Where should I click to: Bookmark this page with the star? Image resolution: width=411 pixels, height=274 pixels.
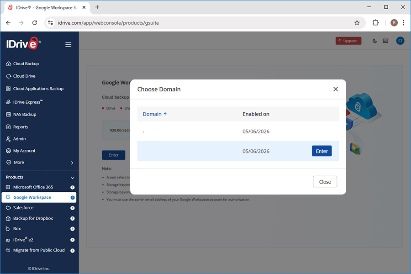(357, 23)
